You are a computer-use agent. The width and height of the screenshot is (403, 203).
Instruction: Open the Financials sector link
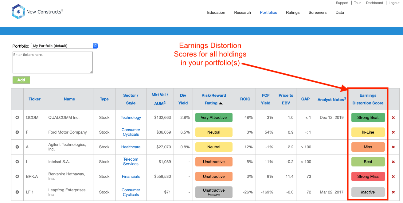point(131,177)
